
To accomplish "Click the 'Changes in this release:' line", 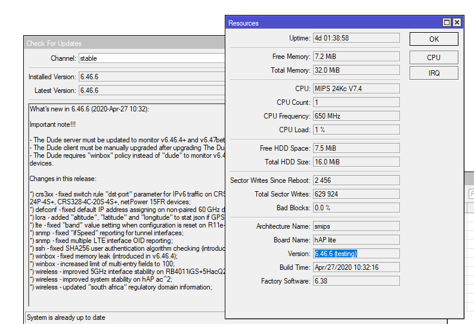I will [63, 179].
